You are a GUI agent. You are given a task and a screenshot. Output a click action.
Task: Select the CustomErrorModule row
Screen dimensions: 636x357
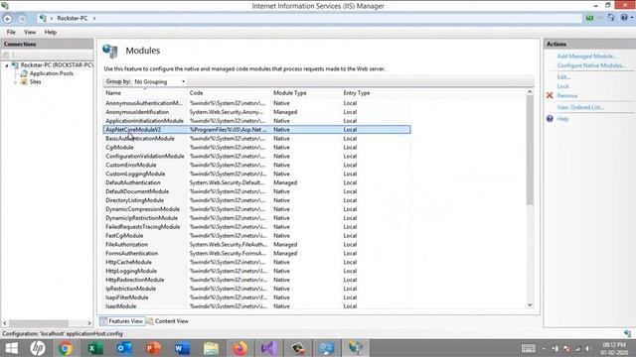256,166
